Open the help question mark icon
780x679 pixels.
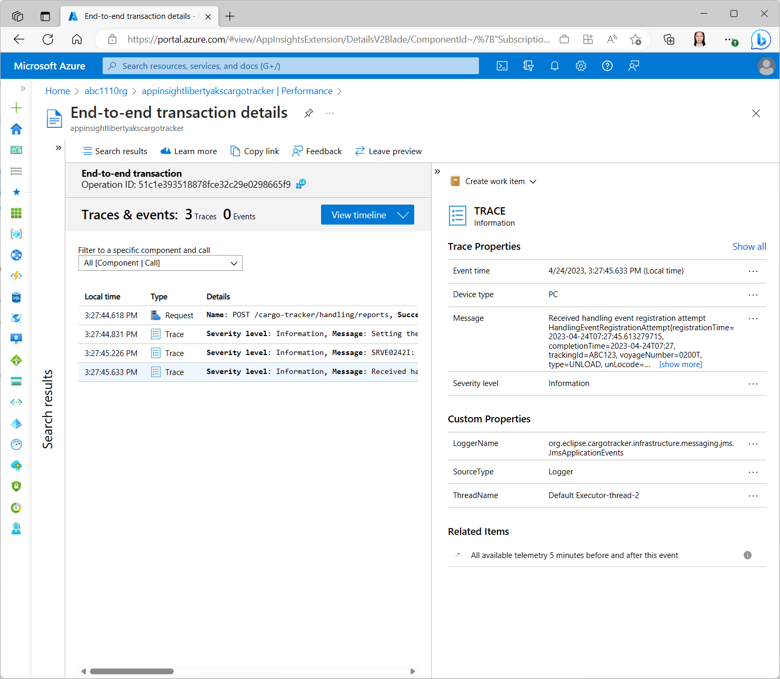pos(607,66)
